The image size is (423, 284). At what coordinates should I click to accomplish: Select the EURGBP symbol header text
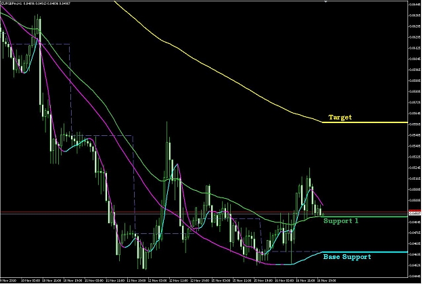36,3
